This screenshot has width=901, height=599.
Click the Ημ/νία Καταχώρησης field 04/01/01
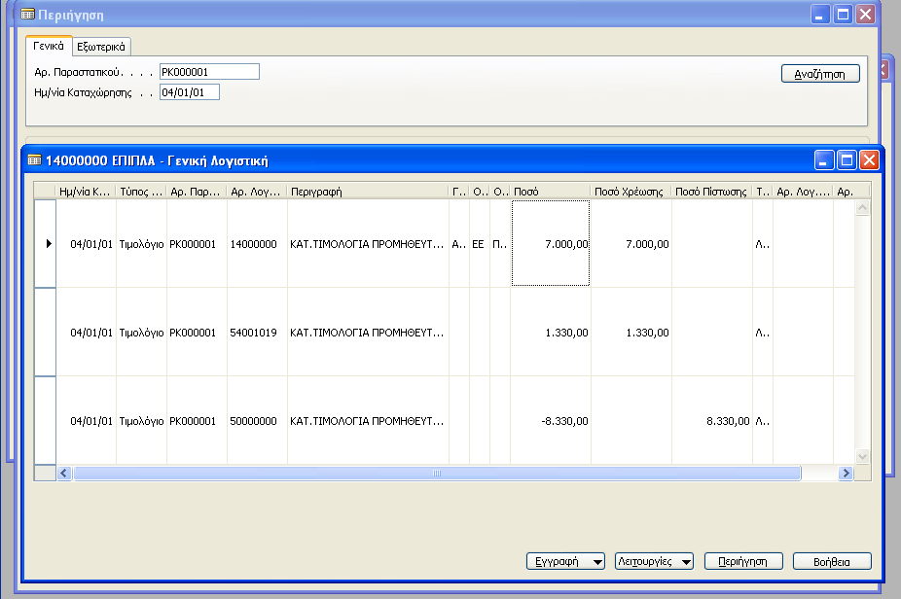coord(190,92)
